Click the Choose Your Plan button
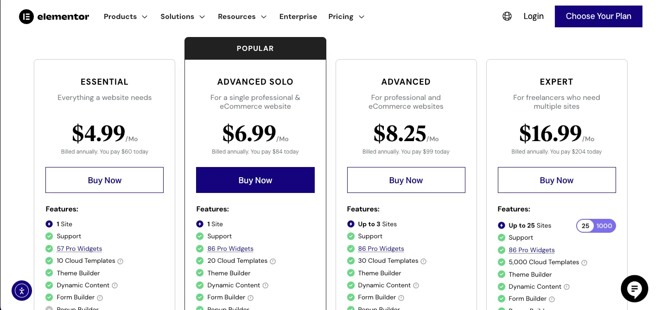This screenshot has height=310, width=661. pyautogui.click(x=598, y=16)
